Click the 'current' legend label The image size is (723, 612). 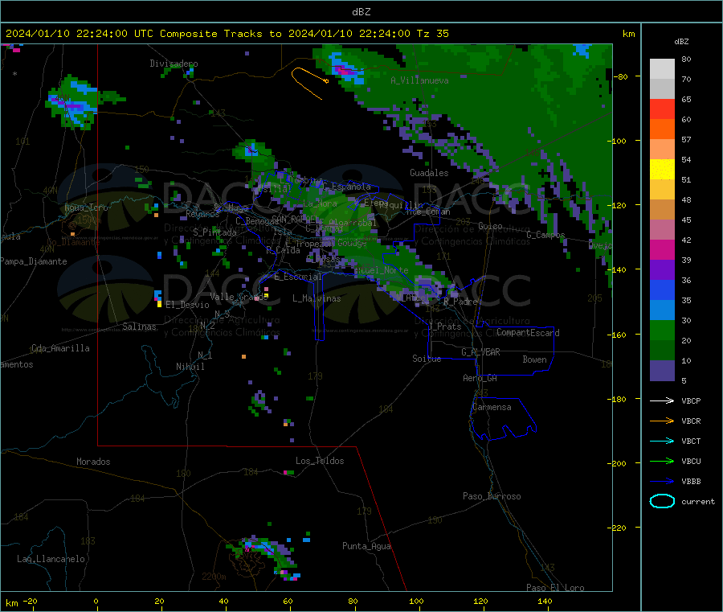tap(698, 501)
